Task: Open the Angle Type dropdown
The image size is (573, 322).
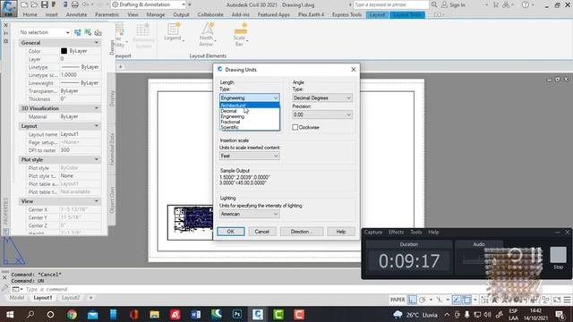Action: coord(322,97)
